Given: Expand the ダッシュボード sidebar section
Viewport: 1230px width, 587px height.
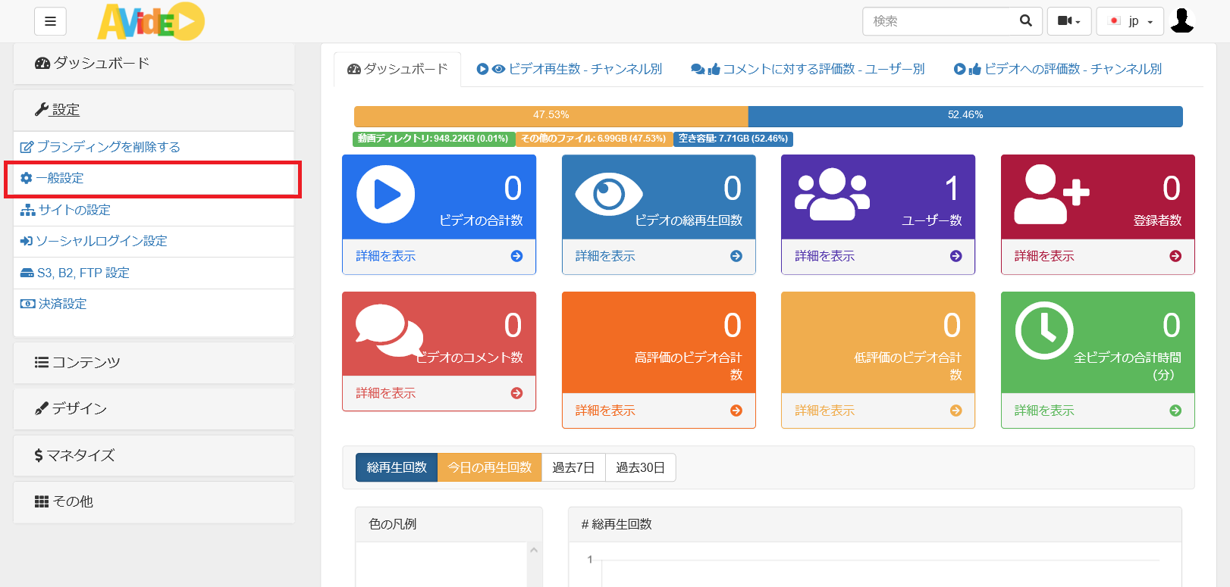Looking at the screenshot, I should coord(154,64).
